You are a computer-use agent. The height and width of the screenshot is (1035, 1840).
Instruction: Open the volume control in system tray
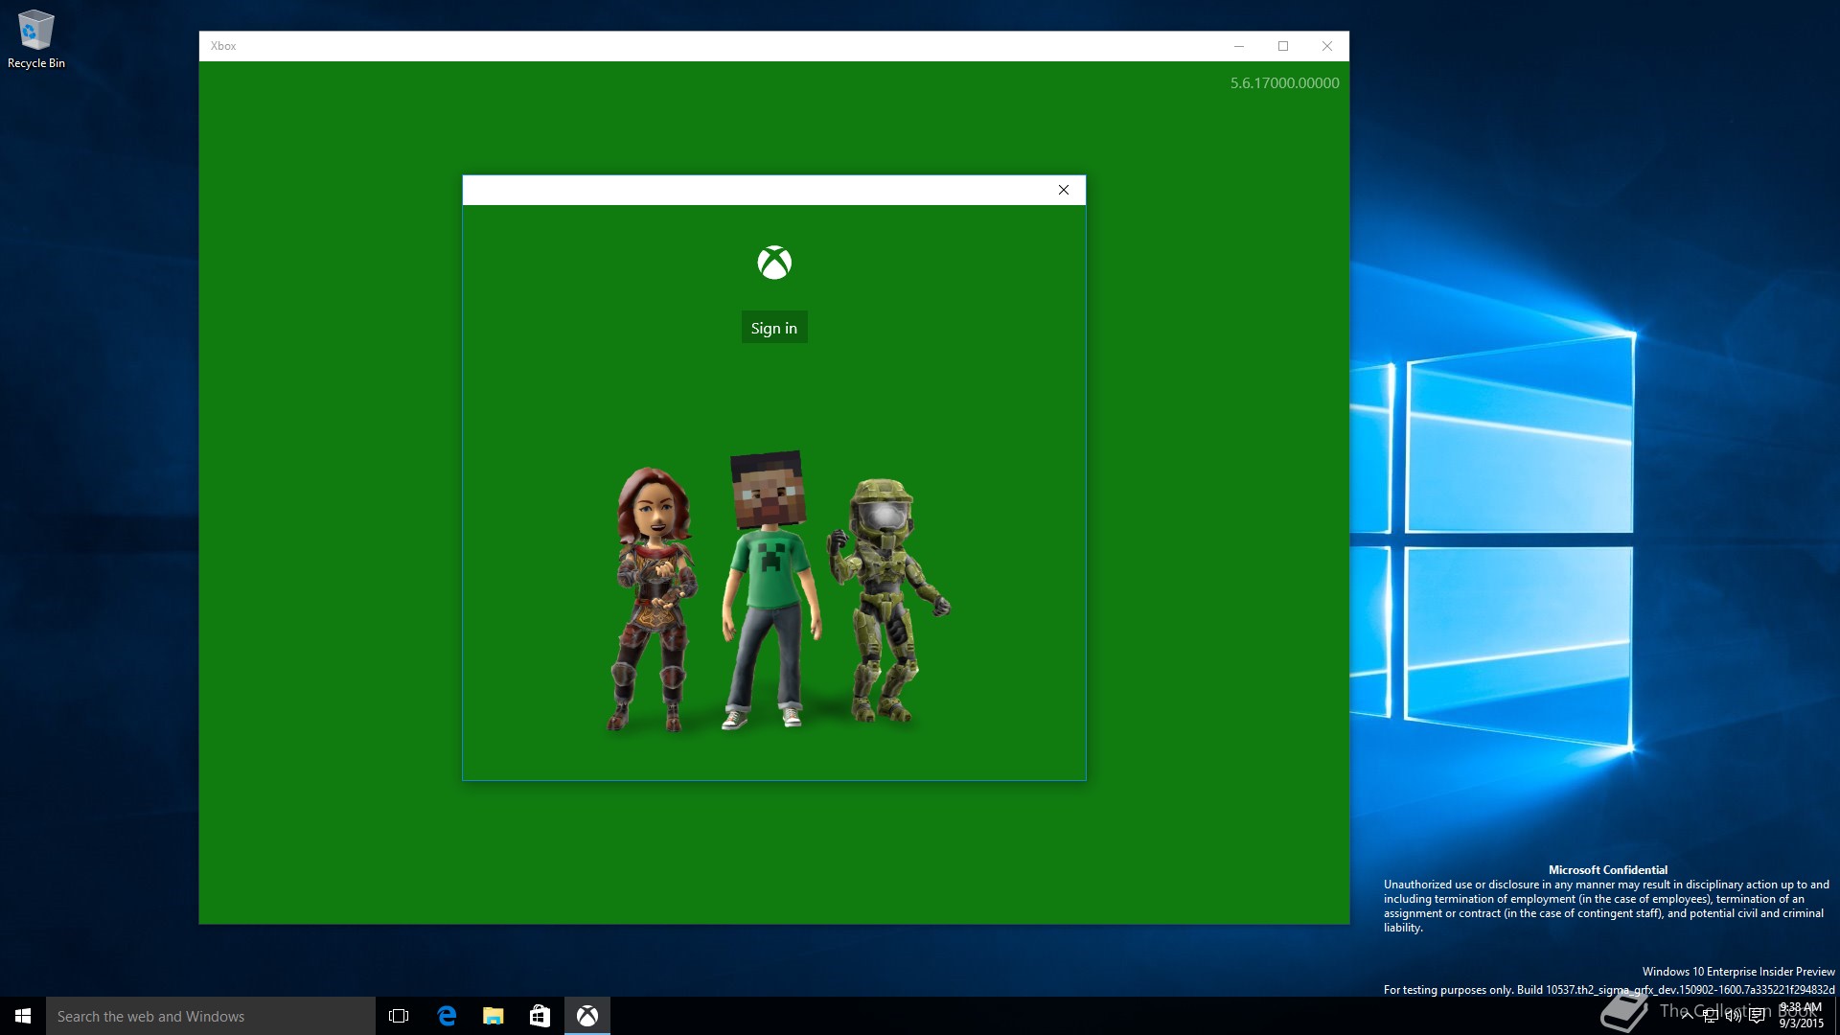click(1734, 1016)
